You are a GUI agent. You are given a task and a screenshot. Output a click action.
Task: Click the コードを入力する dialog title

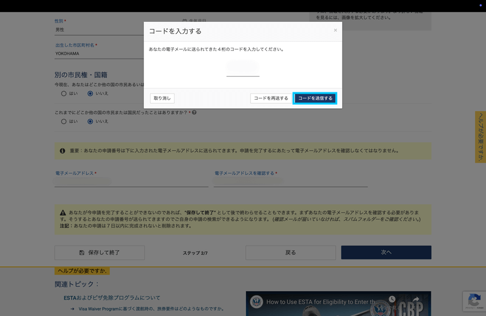(175, 31)
